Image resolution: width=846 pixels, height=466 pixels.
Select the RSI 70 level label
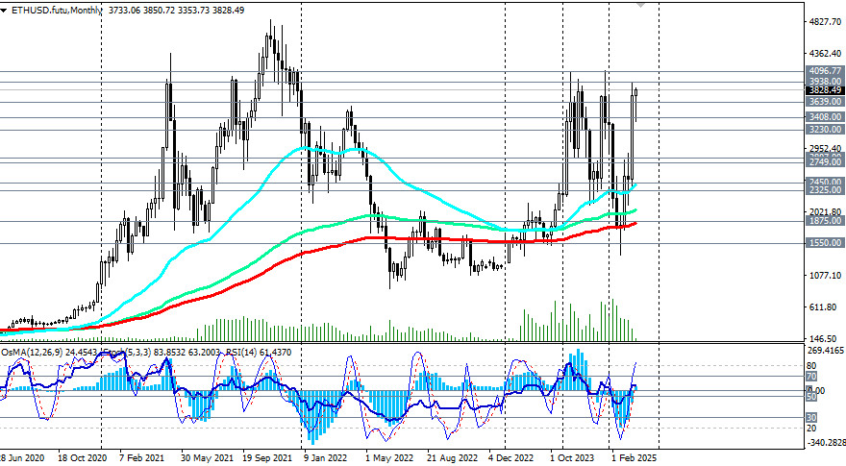tap(811, 377)
